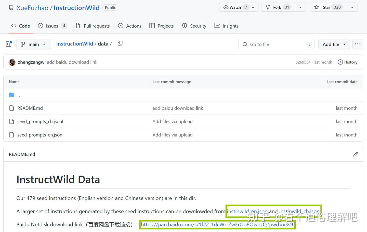The height and width of the screenshot is (232, 367).
Task: Toggle the file tree side panel
Action: coord(9,44)
